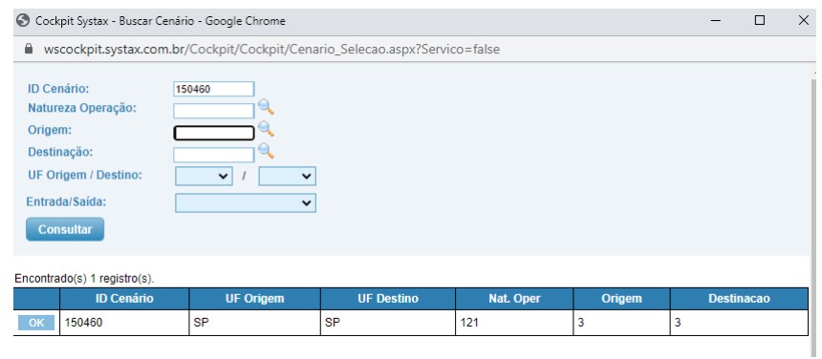
Task: Click the URL in the address bar
Action: tap(271, 50)
